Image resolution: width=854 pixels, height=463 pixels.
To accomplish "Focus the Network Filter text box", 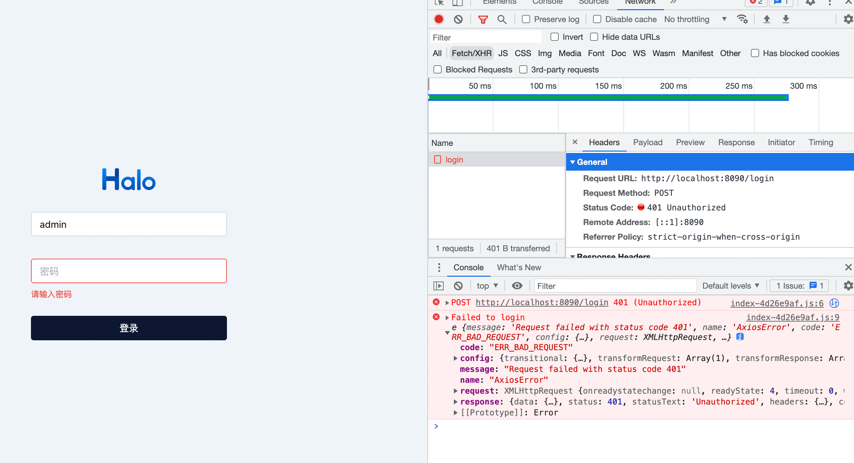I will pyautogui.click(x=486, y=37).
